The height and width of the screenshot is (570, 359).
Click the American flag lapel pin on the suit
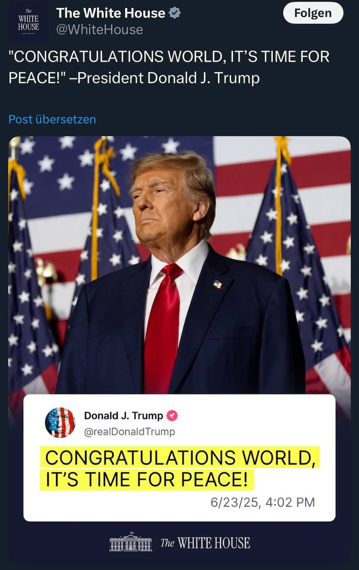pyautogui.click(x=217, y=284)
